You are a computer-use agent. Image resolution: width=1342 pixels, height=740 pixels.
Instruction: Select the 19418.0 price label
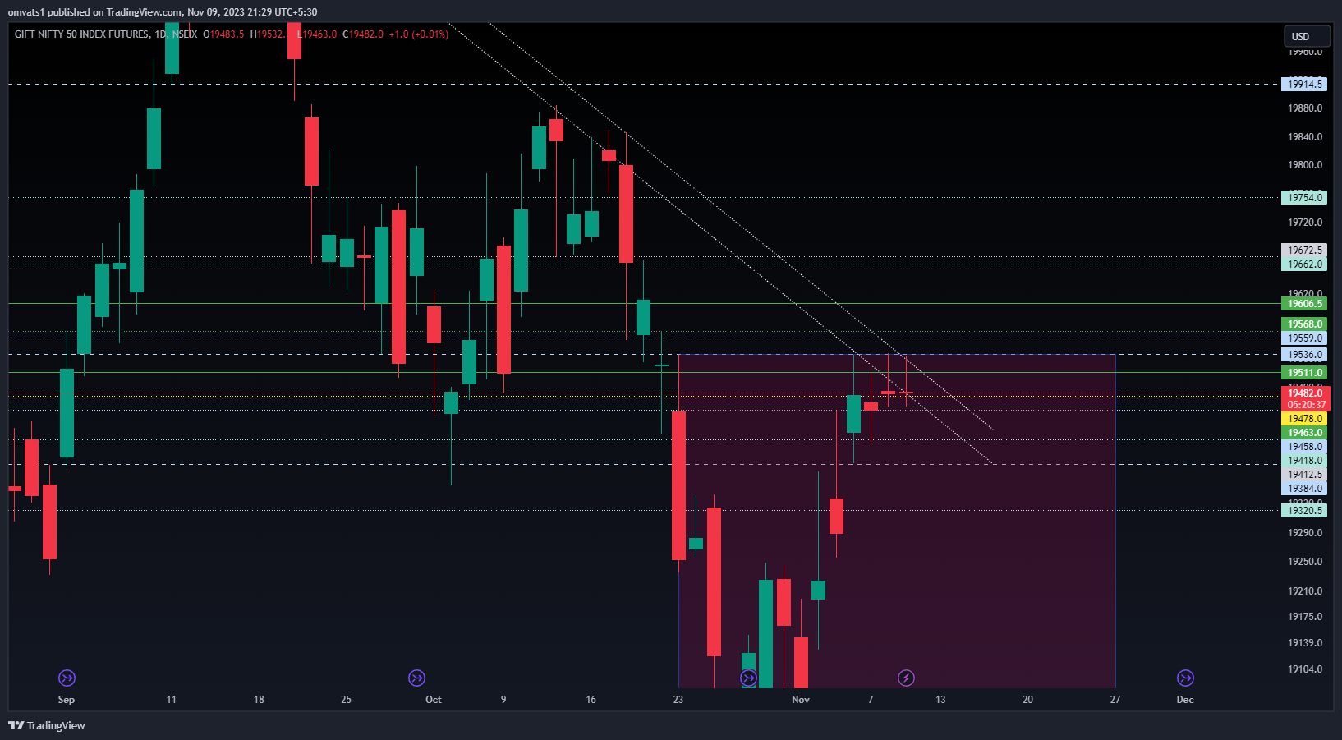1304,461
